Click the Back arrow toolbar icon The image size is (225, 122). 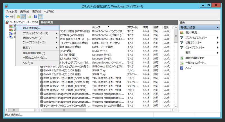(7, 17)
